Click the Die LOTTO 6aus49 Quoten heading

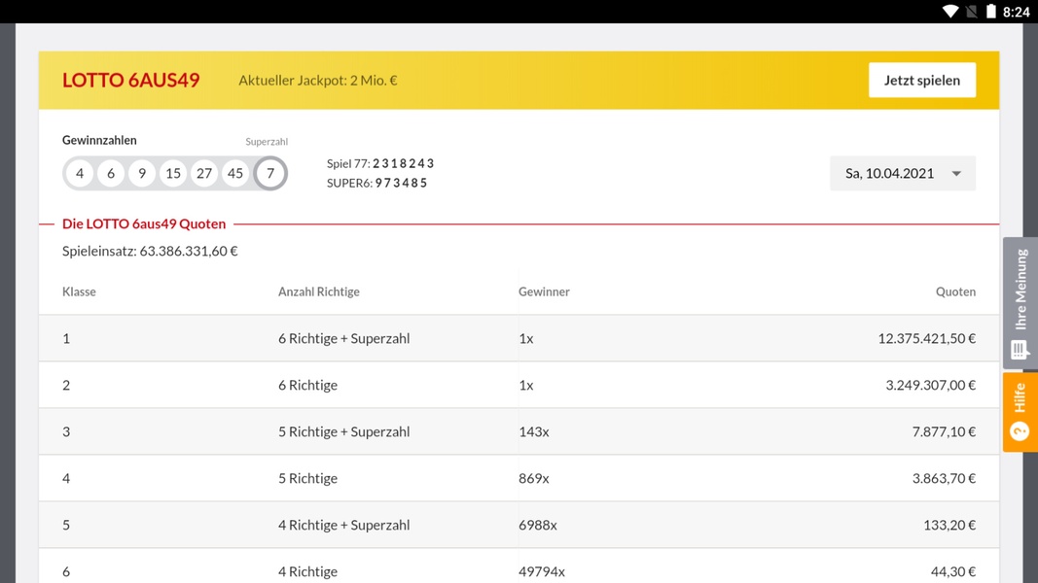[x=144, y=223]
